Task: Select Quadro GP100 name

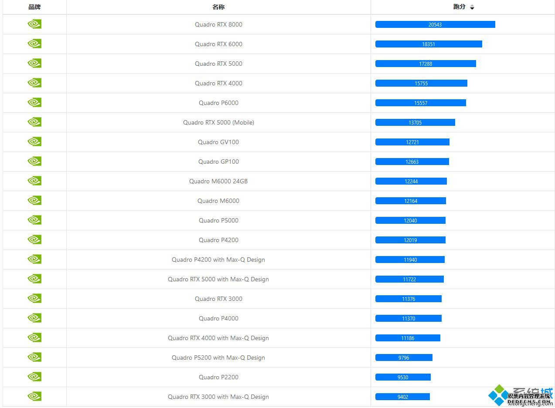Action: pyautogui.click(x=218, y=162)
